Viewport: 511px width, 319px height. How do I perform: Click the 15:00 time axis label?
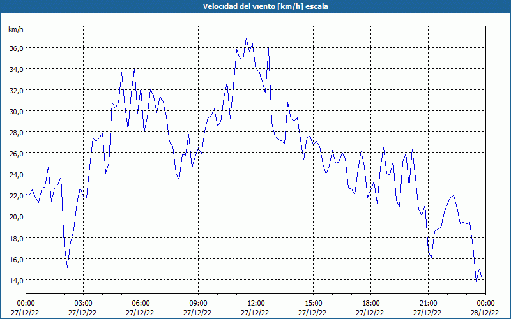(313, 304)
